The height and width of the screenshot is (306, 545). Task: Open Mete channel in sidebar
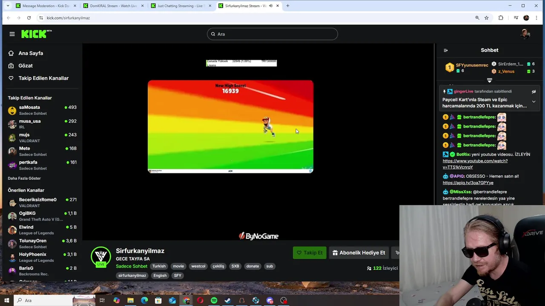tap(42, 151)
